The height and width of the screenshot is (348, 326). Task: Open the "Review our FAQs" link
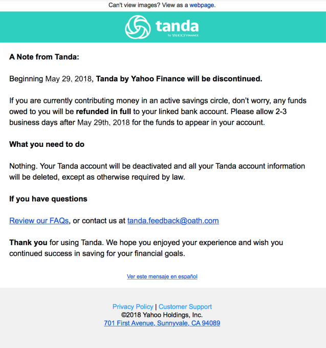coord(39,221)
